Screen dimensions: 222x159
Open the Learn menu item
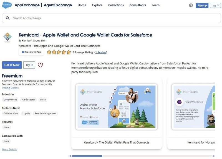coord(156,5)
